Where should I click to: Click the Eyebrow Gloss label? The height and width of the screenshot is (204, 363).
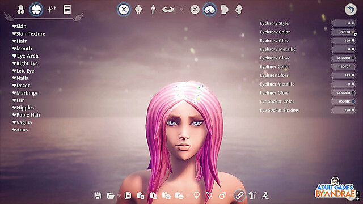pyautogui.click(x=275, y=41)
